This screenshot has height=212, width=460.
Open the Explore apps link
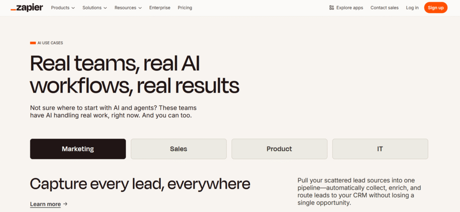349,8
